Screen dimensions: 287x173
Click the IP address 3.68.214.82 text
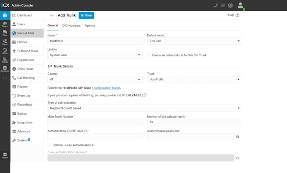pos(133,95)
